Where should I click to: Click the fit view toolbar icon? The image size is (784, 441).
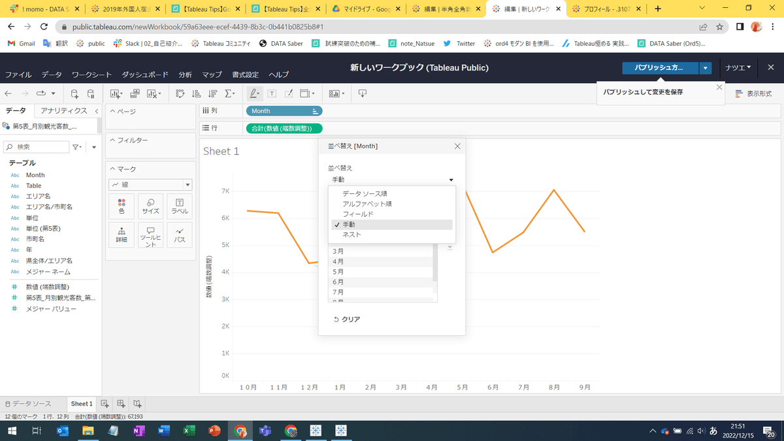(x=307, y=93)
